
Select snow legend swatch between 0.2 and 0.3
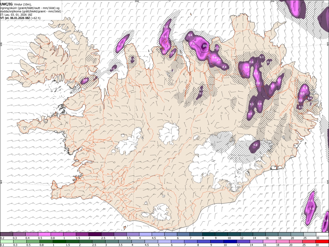pyautogui.click(x=6, y=234)
